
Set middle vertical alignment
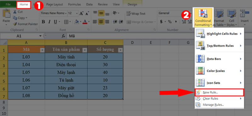pyautogui.click(x=101, y=13)
